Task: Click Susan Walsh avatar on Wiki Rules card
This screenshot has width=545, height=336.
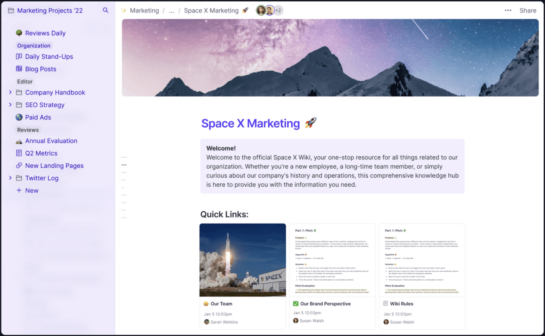Action: [x=386, y=322]
